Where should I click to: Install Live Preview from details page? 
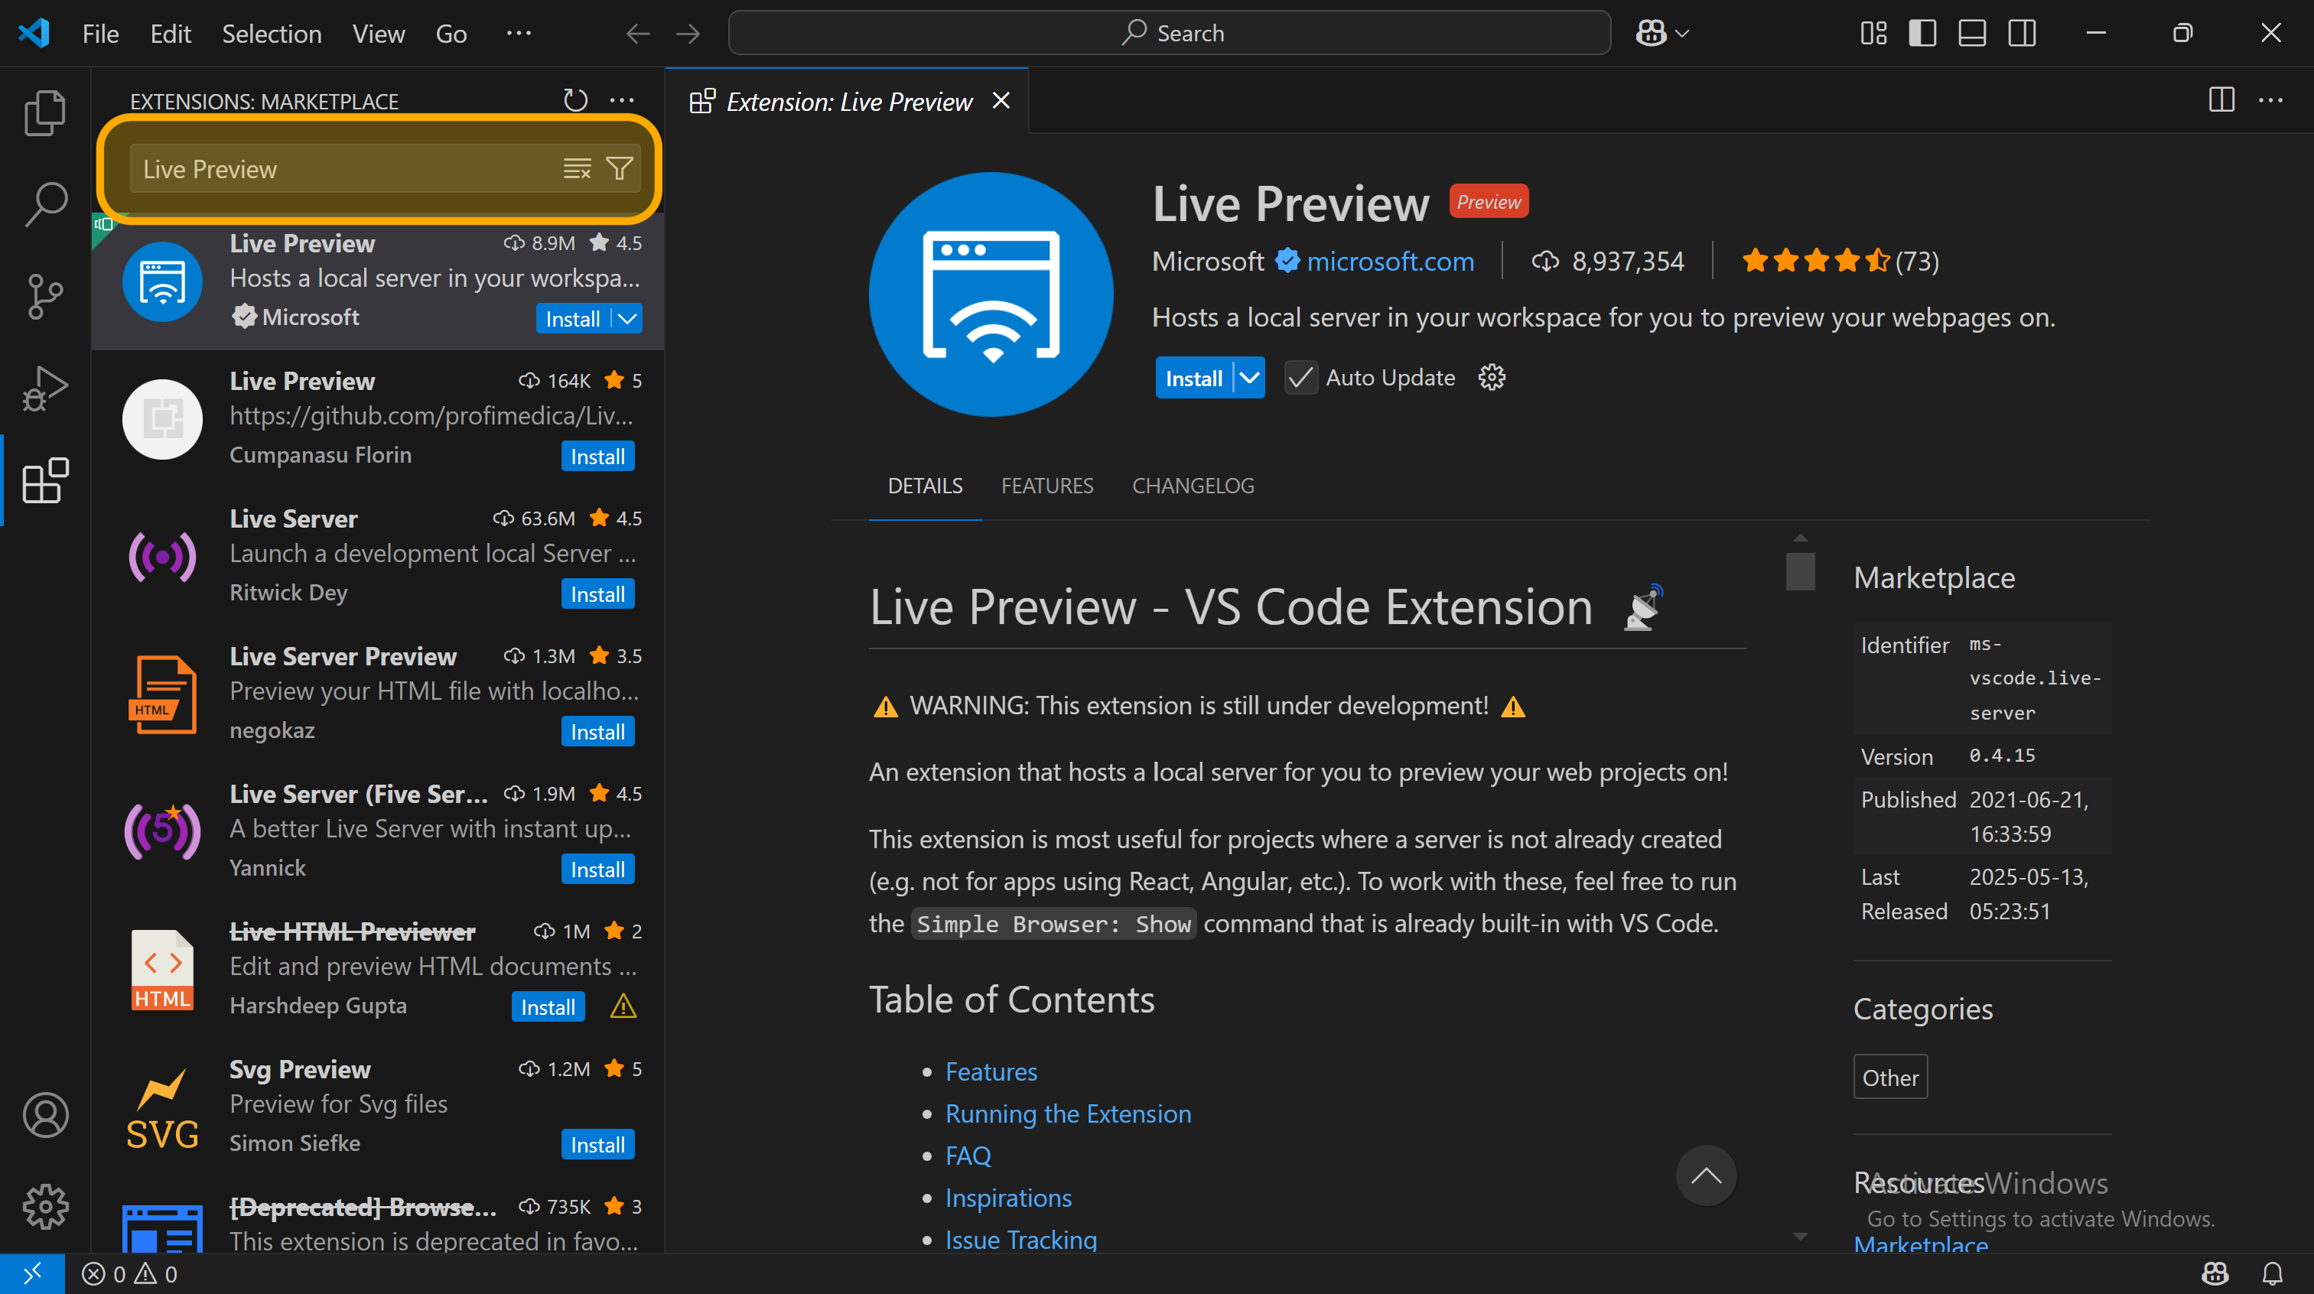(x=1193, y=378)
